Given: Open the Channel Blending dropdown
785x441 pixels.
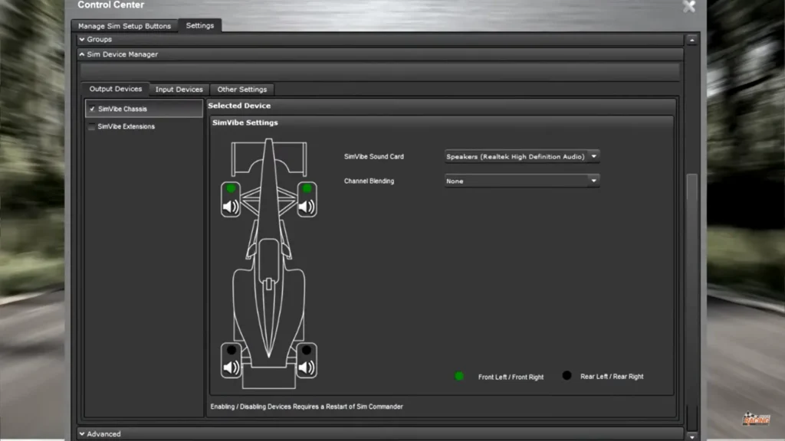Looking at the screenshot, I should 521,181.
